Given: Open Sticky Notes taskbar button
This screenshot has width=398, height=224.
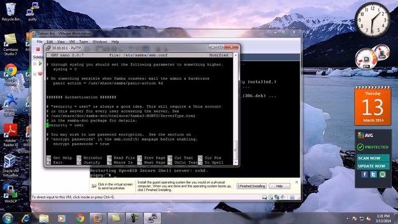Looking at the screenshot, I should point(116,218).
